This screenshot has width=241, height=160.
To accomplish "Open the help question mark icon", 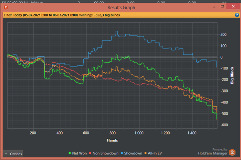I will (237, 15).
